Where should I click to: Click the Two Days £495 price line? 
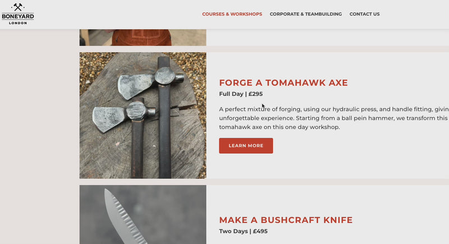click(243, 231)
